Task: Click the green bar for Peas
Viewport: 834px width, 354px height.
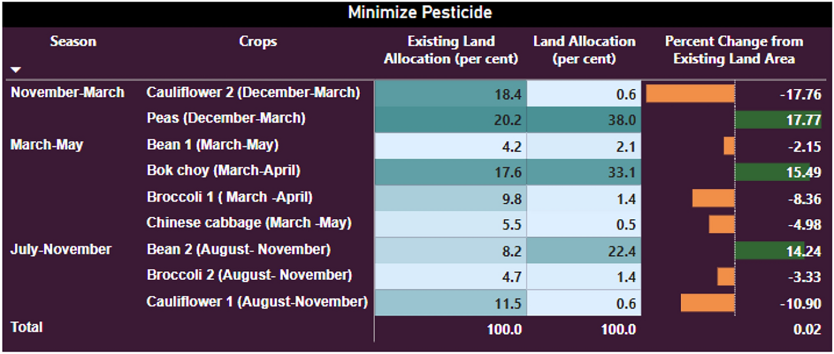Action: click(x=777, y=120)
